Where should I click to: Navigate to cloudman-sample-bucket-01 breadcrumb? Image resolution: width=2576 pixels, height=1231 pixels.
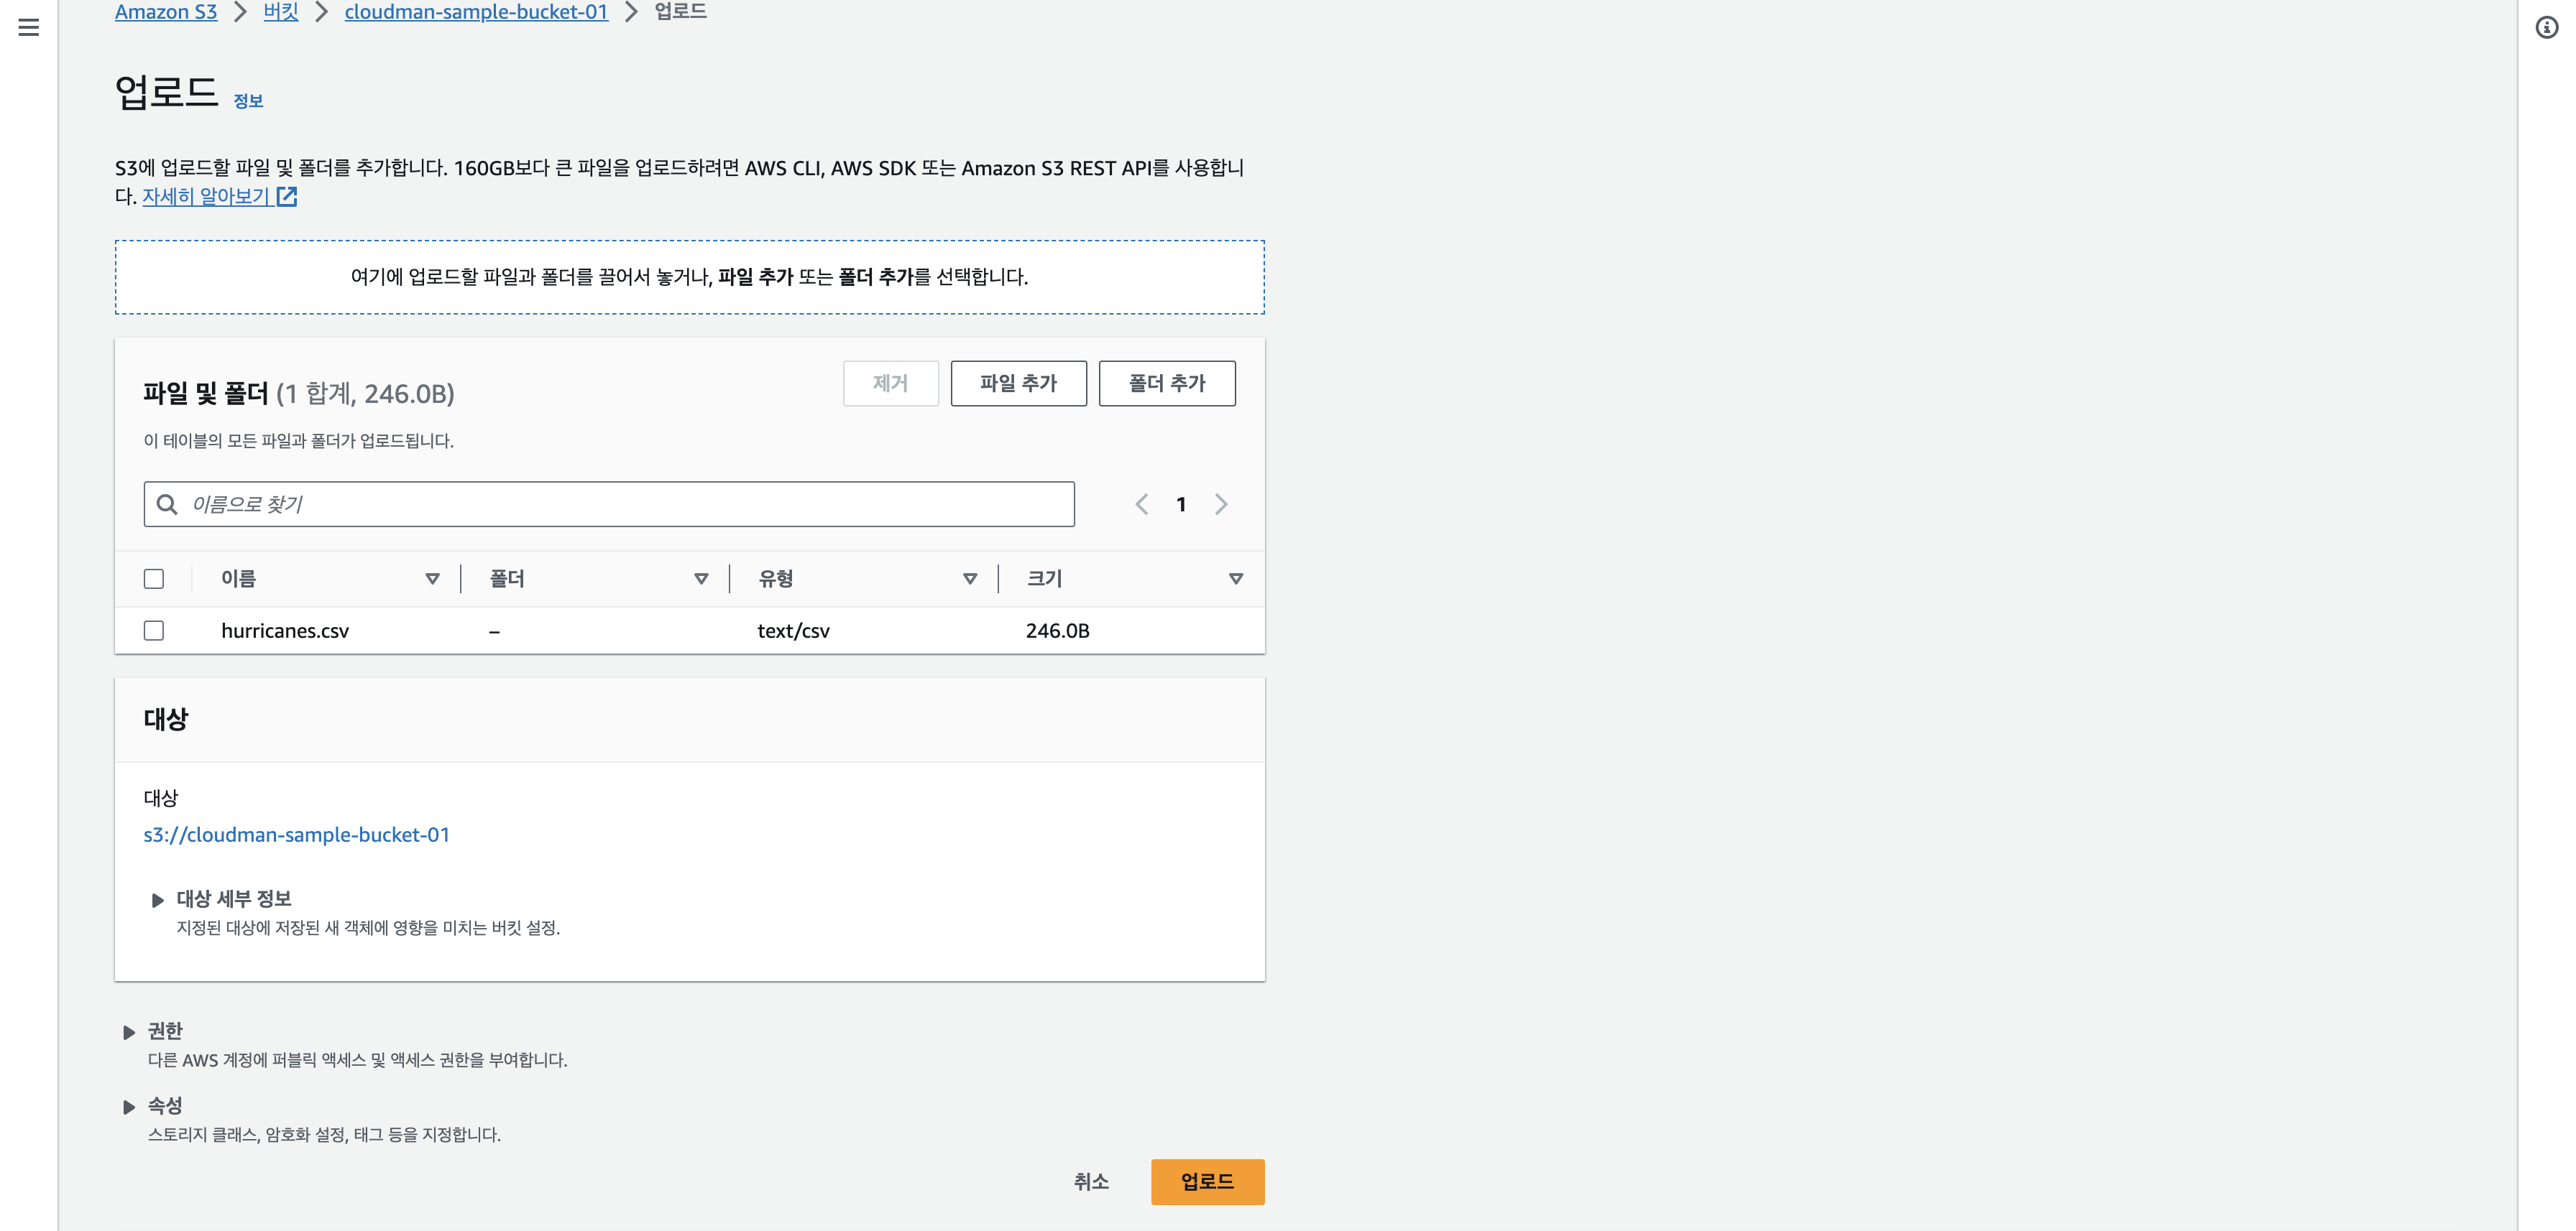point(476,12)
